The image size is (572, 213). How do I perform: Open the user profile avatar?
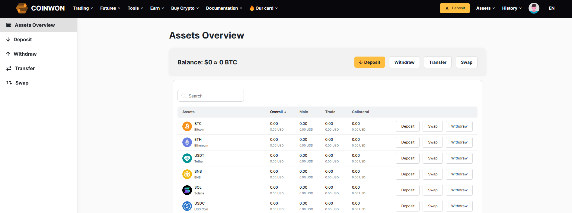click(534, 8)
